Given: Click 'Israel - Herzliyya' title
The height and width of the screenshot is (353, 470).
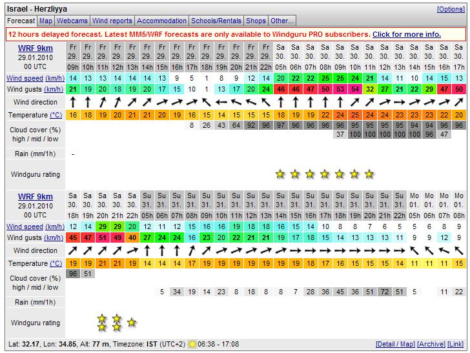Looking at the screenshot, I should point(37,9).
